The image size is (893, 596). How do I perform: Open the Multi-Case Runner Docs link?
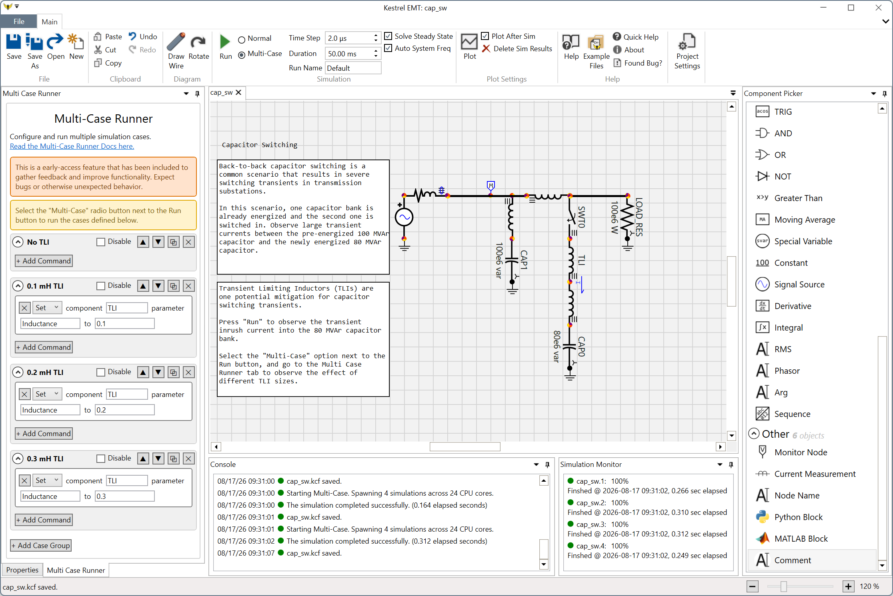[72, 146]
